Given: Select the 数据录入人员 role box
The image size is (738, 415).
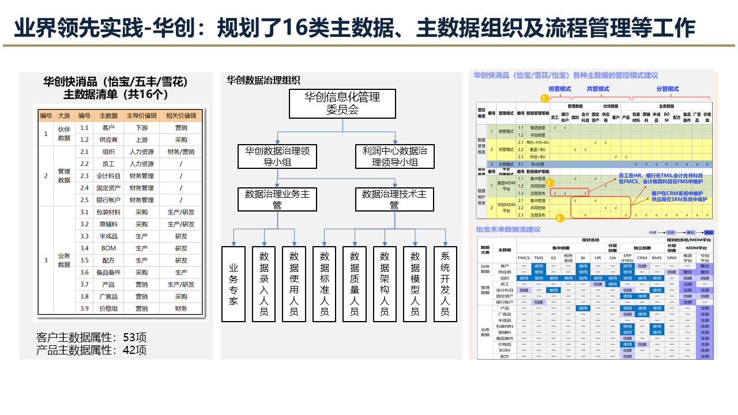Looking at the screenshot, I should 264,284.
